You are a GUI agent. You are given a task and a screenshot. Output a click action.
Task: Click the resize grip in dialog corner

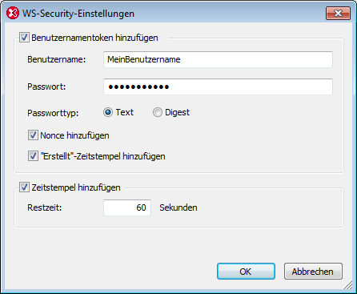pos(348,285)
